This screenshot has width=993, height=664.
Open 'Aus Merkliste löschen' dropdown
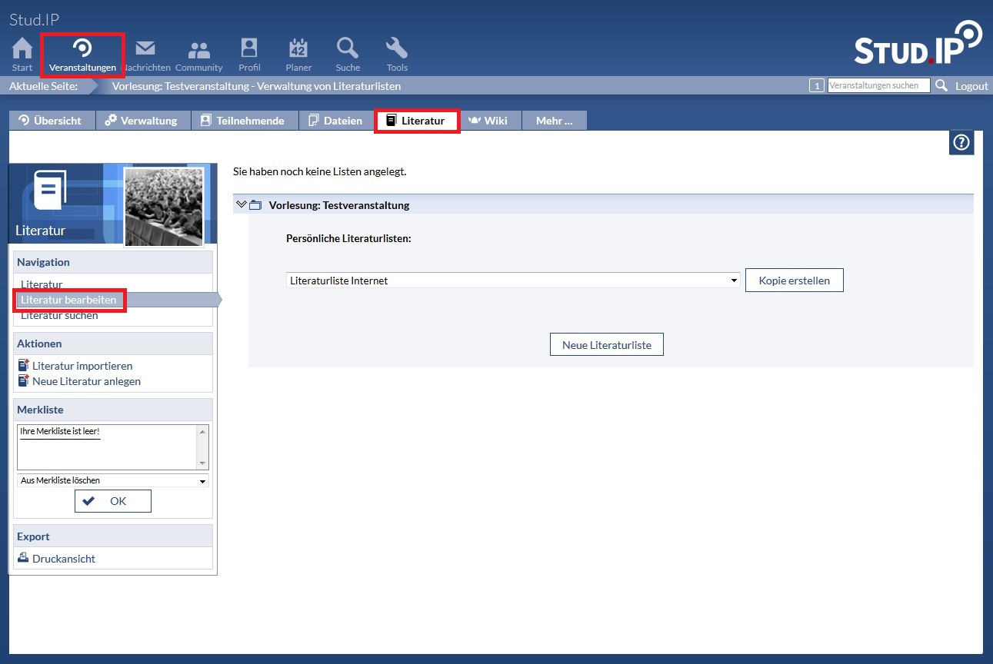[x=112, y=480]
